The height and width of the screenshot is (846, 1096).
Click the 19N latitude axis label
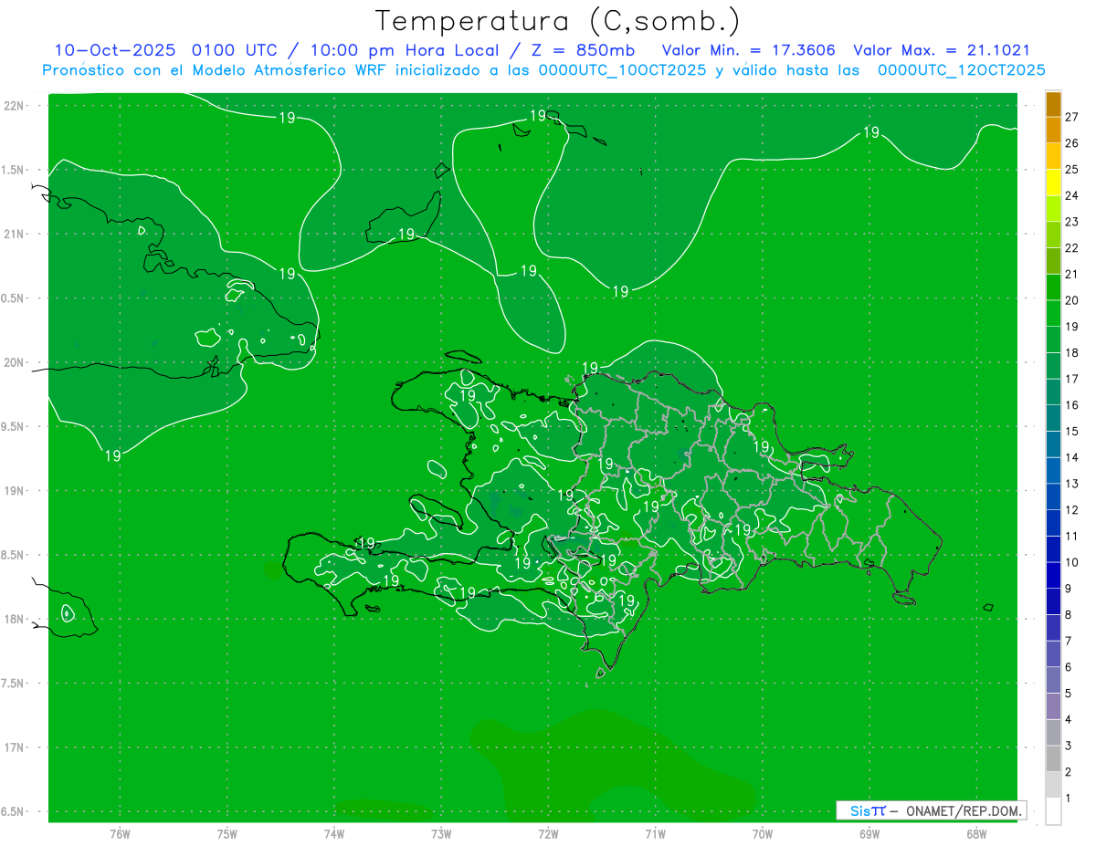16,491
